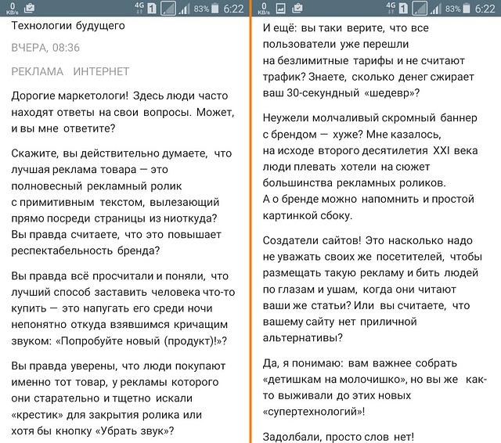The image size is (501, 443).
Task: Tap the paragraph starting Да, я понимаю
Action: 374,387
